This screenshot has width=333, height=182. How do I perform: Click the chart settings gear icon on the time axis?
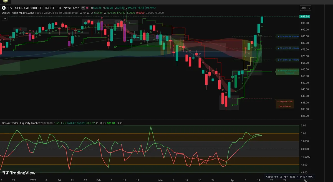pyautogui.click(x=306, y=180)
